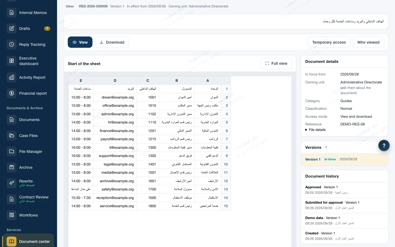Click the Created history entry
This screenshot has height=247, width=395.
344,236
